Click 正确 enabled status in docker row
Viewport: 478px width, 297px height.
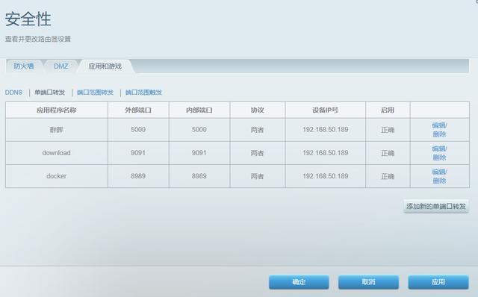[x=388, y=176]
